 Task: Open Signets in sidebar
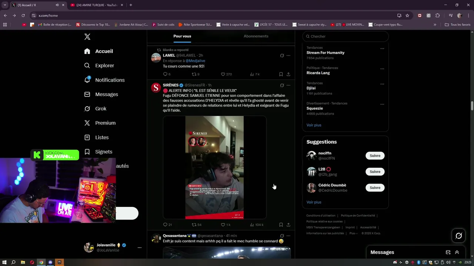tap(98, 152)
